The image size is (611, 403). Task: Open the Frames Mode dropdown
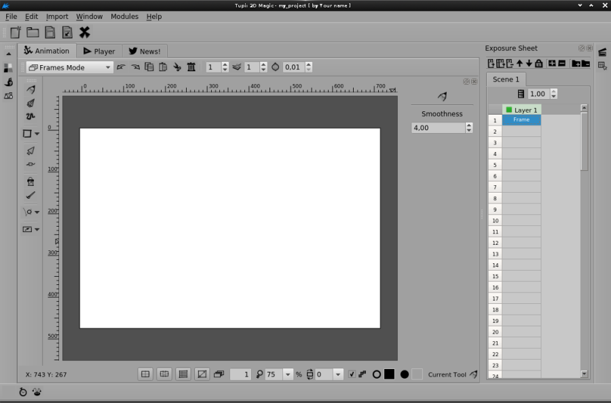coord(107,67)
